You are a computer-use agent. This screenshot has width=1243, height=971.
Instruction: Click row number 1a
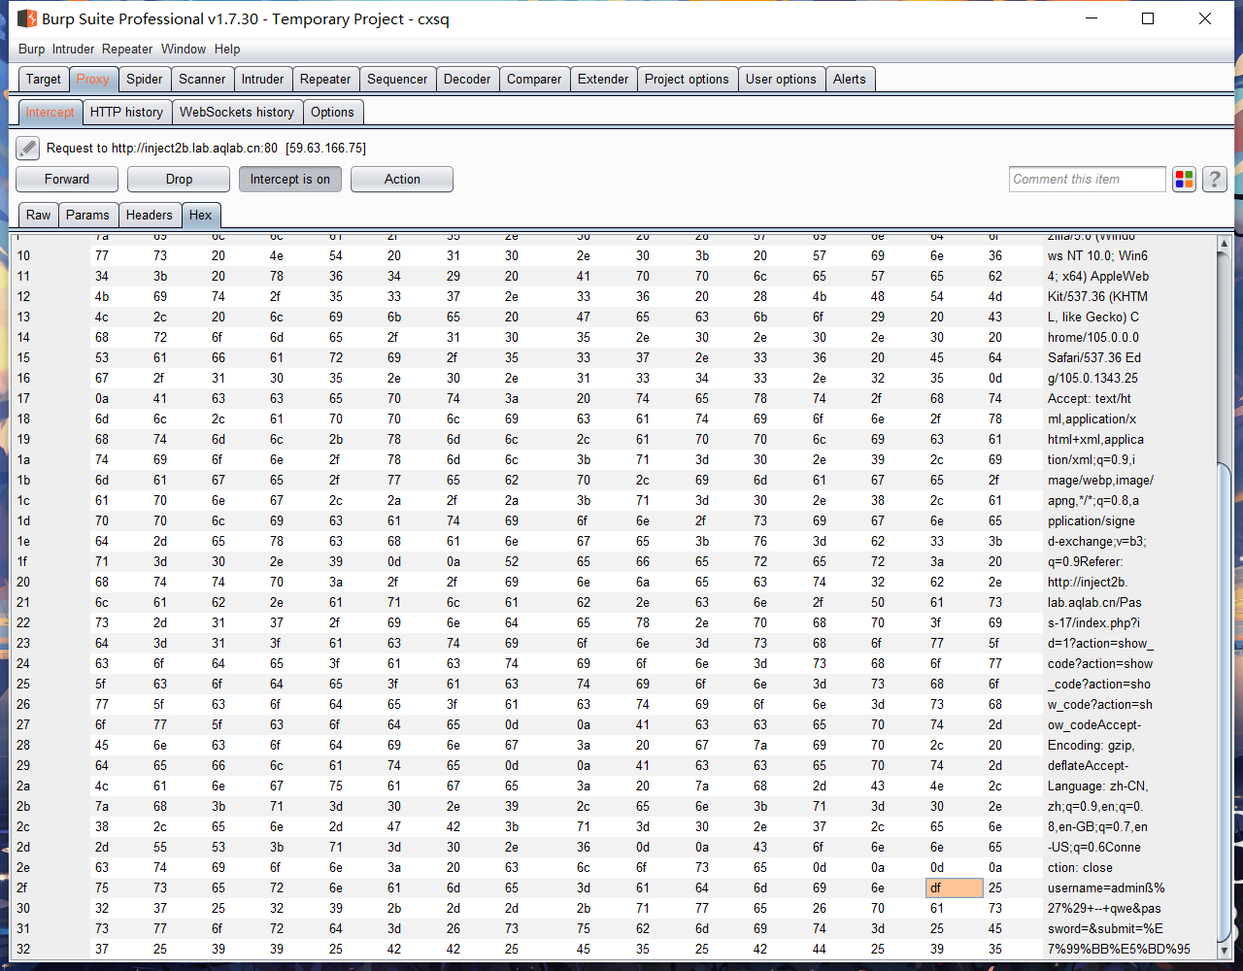tap(23, 459)
